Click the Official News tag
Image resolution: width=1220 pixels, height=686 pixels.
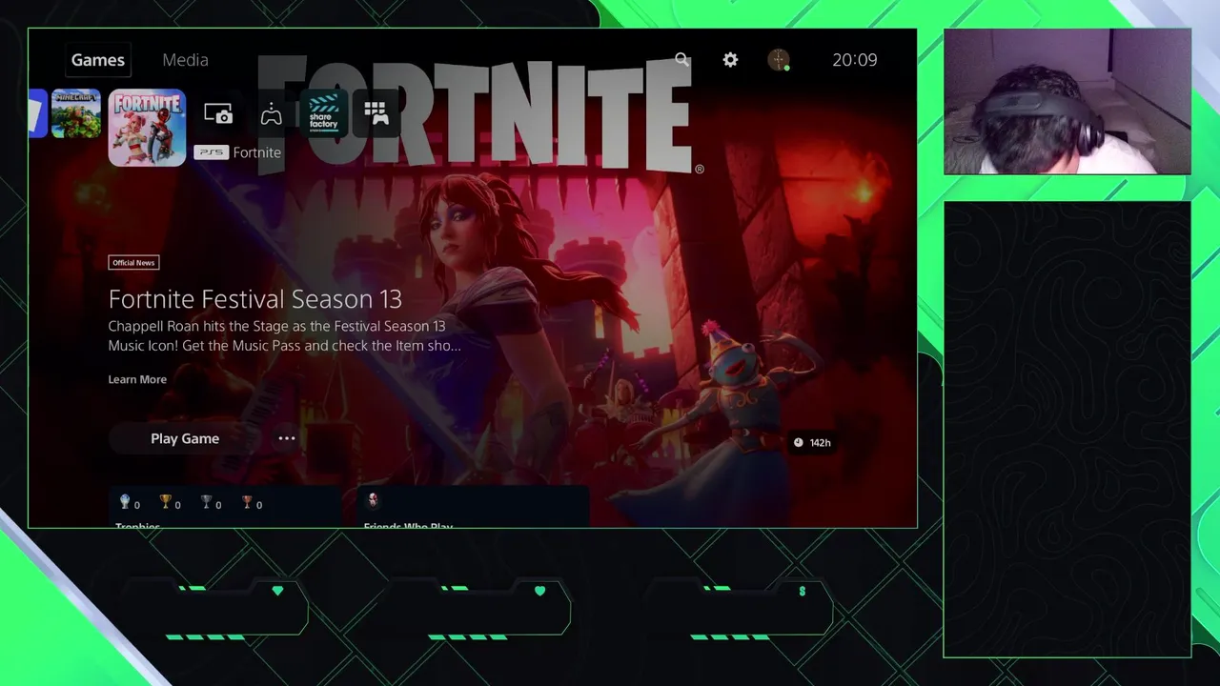133,263
